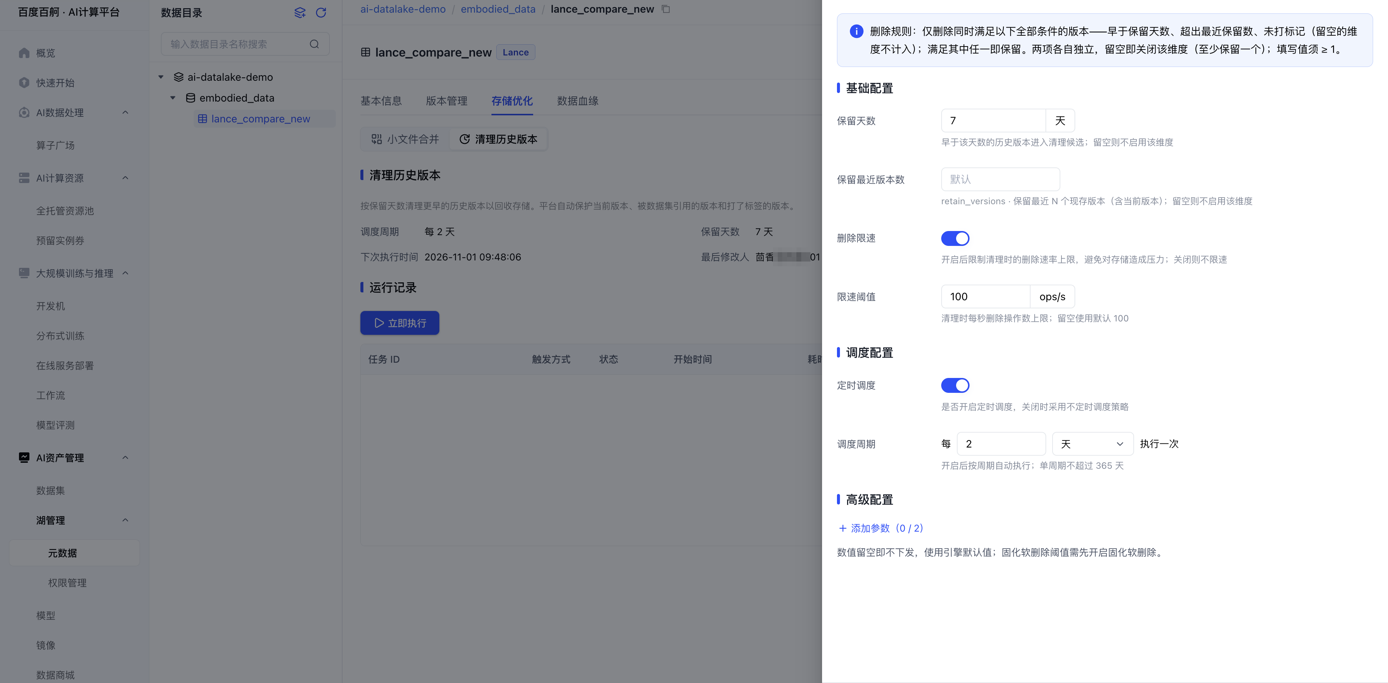
Task: Click the plus icon before 添加参数
Action: coord(843,528)
